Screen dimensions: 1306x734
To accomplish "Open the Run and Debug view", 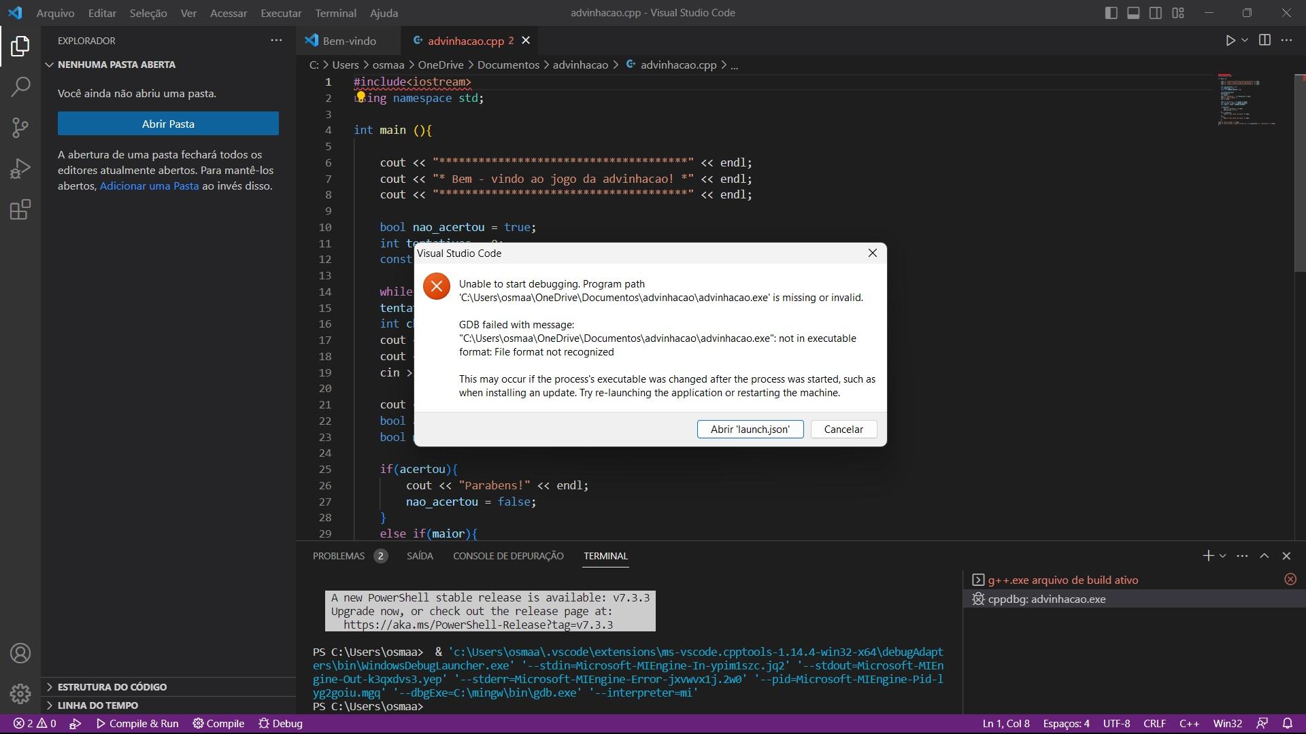I will point(20,168).
